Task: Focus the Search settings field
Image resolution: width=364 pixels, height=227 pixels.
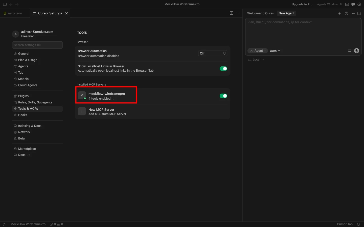Action: point(37,45)
